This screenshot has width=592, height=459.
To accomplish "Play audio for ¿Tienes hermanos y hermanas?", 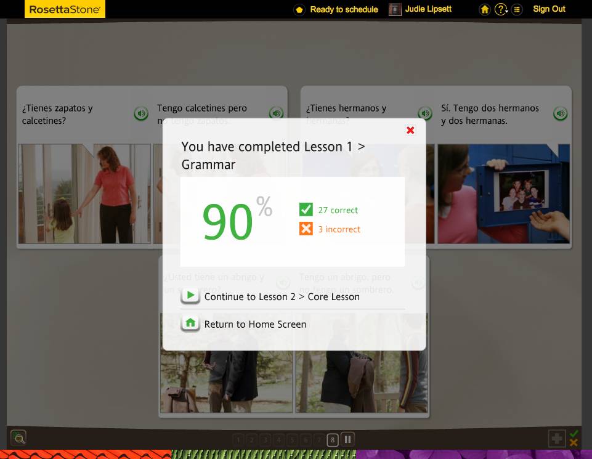I will [425, 113].
